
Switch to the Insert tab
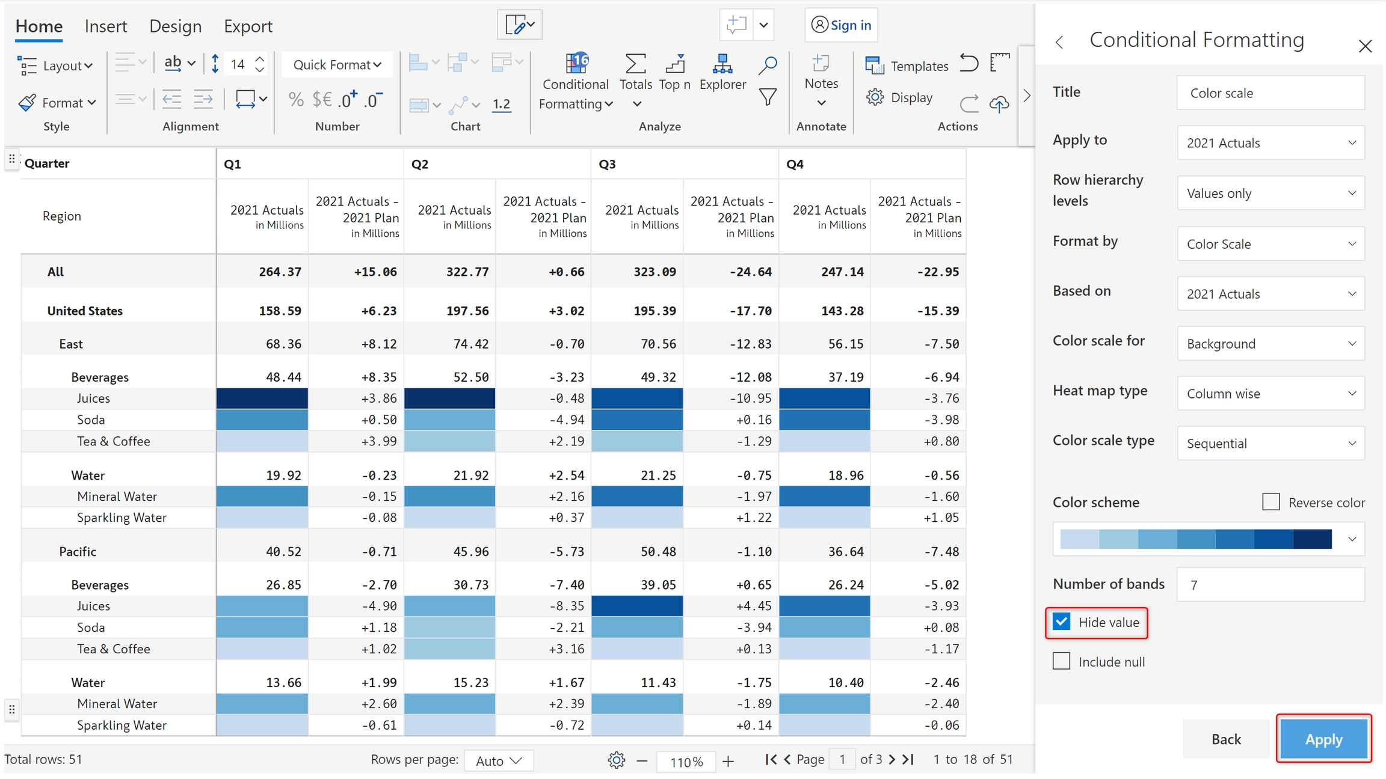point(106,26)
